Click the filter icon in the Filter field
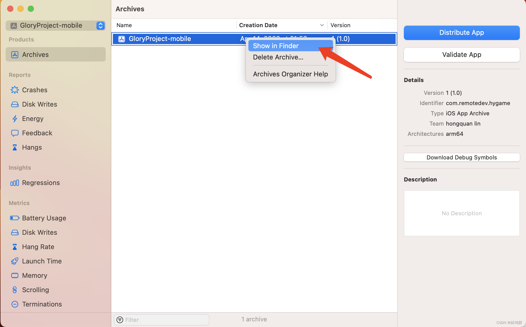 [120, 320]
